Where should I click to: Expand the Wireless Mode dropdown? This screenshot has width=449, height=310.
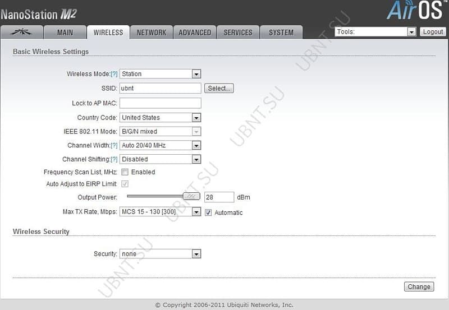(161, 74)
